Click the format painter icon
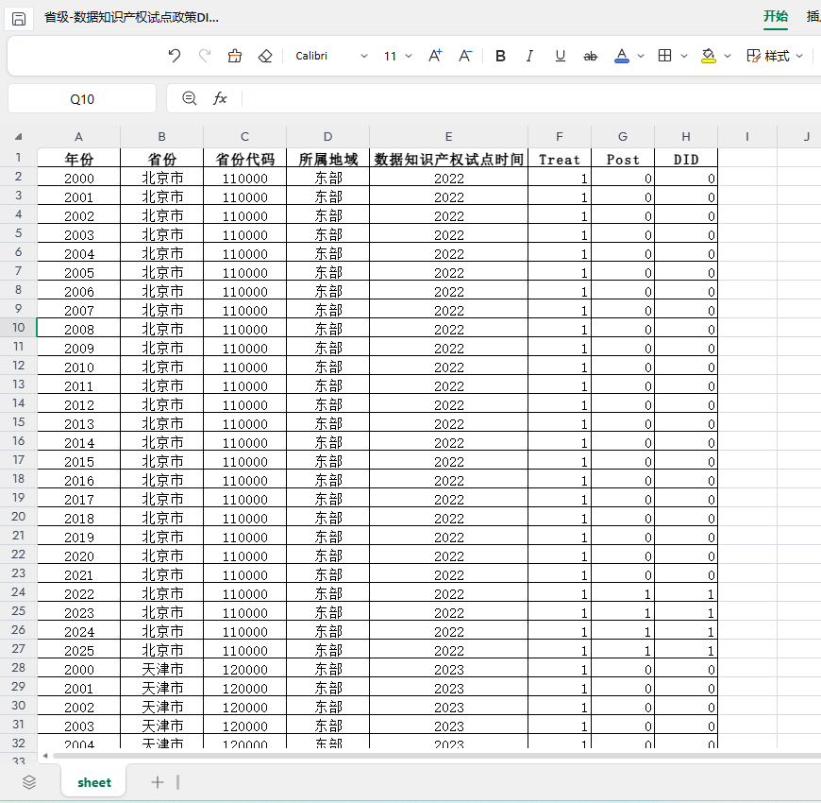 (235, 56)
